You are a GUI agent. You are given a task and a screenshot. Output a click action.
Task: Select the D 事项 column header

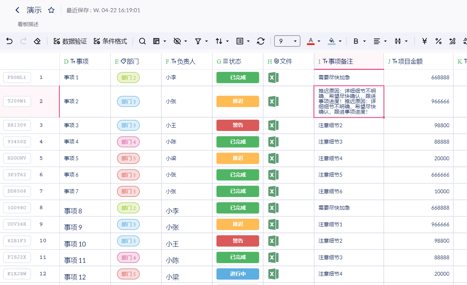tap(85, 62)
